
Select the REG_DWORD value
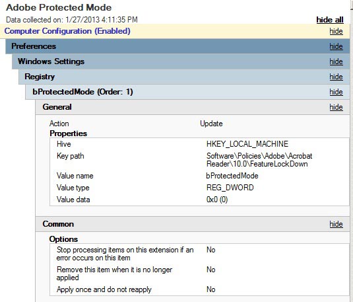pyautogui.click(x=230, y=188)
